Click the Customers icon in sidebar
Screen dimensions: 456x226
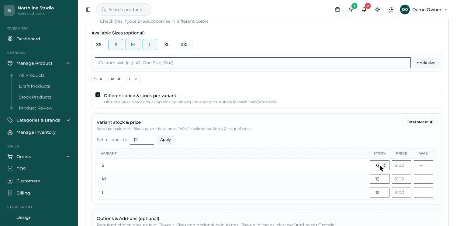(10, 181)
